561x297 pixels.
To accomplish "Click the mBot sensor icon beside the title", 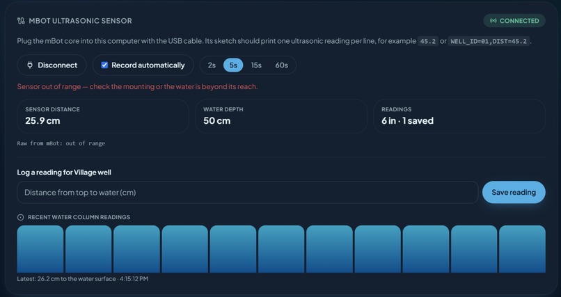I will tap(21, 21).
